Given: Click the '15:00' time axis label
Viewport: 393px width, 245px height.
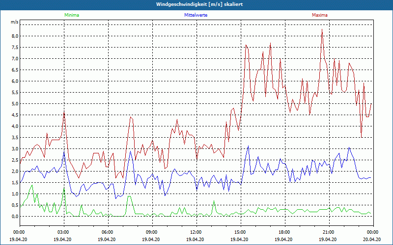Looking at the screenshot, I should 240,232.
